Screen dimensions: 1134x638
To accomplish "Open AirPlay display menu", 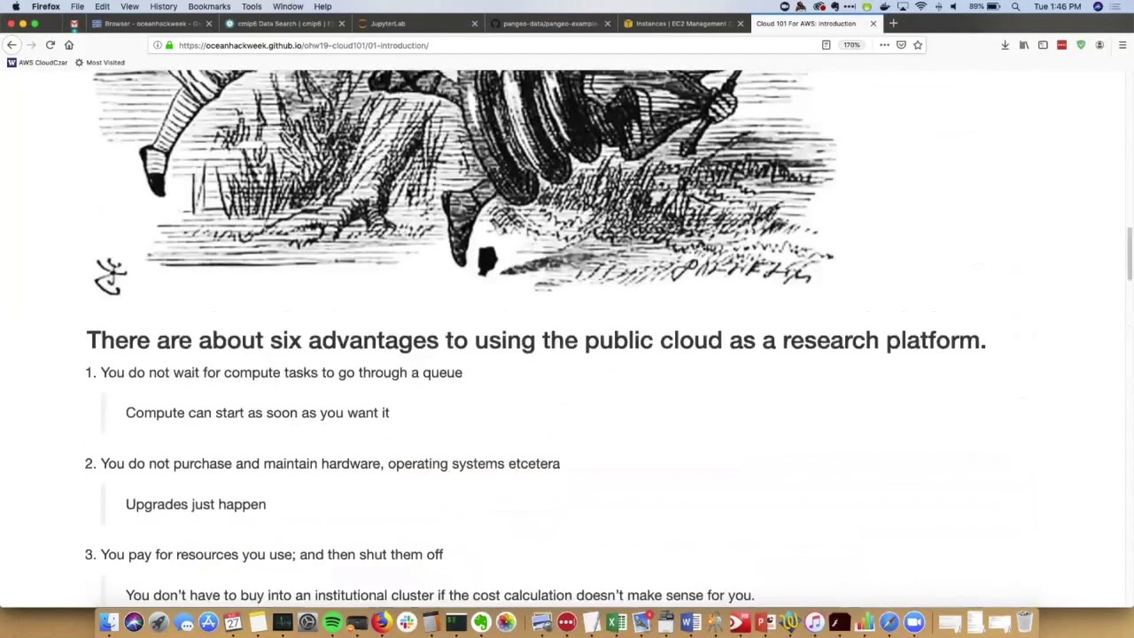I will (x=903, y=6).
